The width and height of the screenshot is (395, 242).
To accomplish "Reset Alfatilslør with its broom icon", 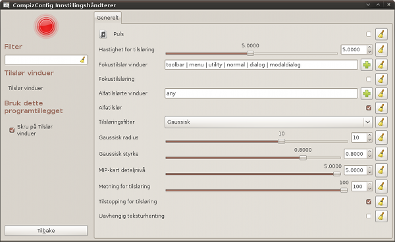I will (x=381, y=108).
